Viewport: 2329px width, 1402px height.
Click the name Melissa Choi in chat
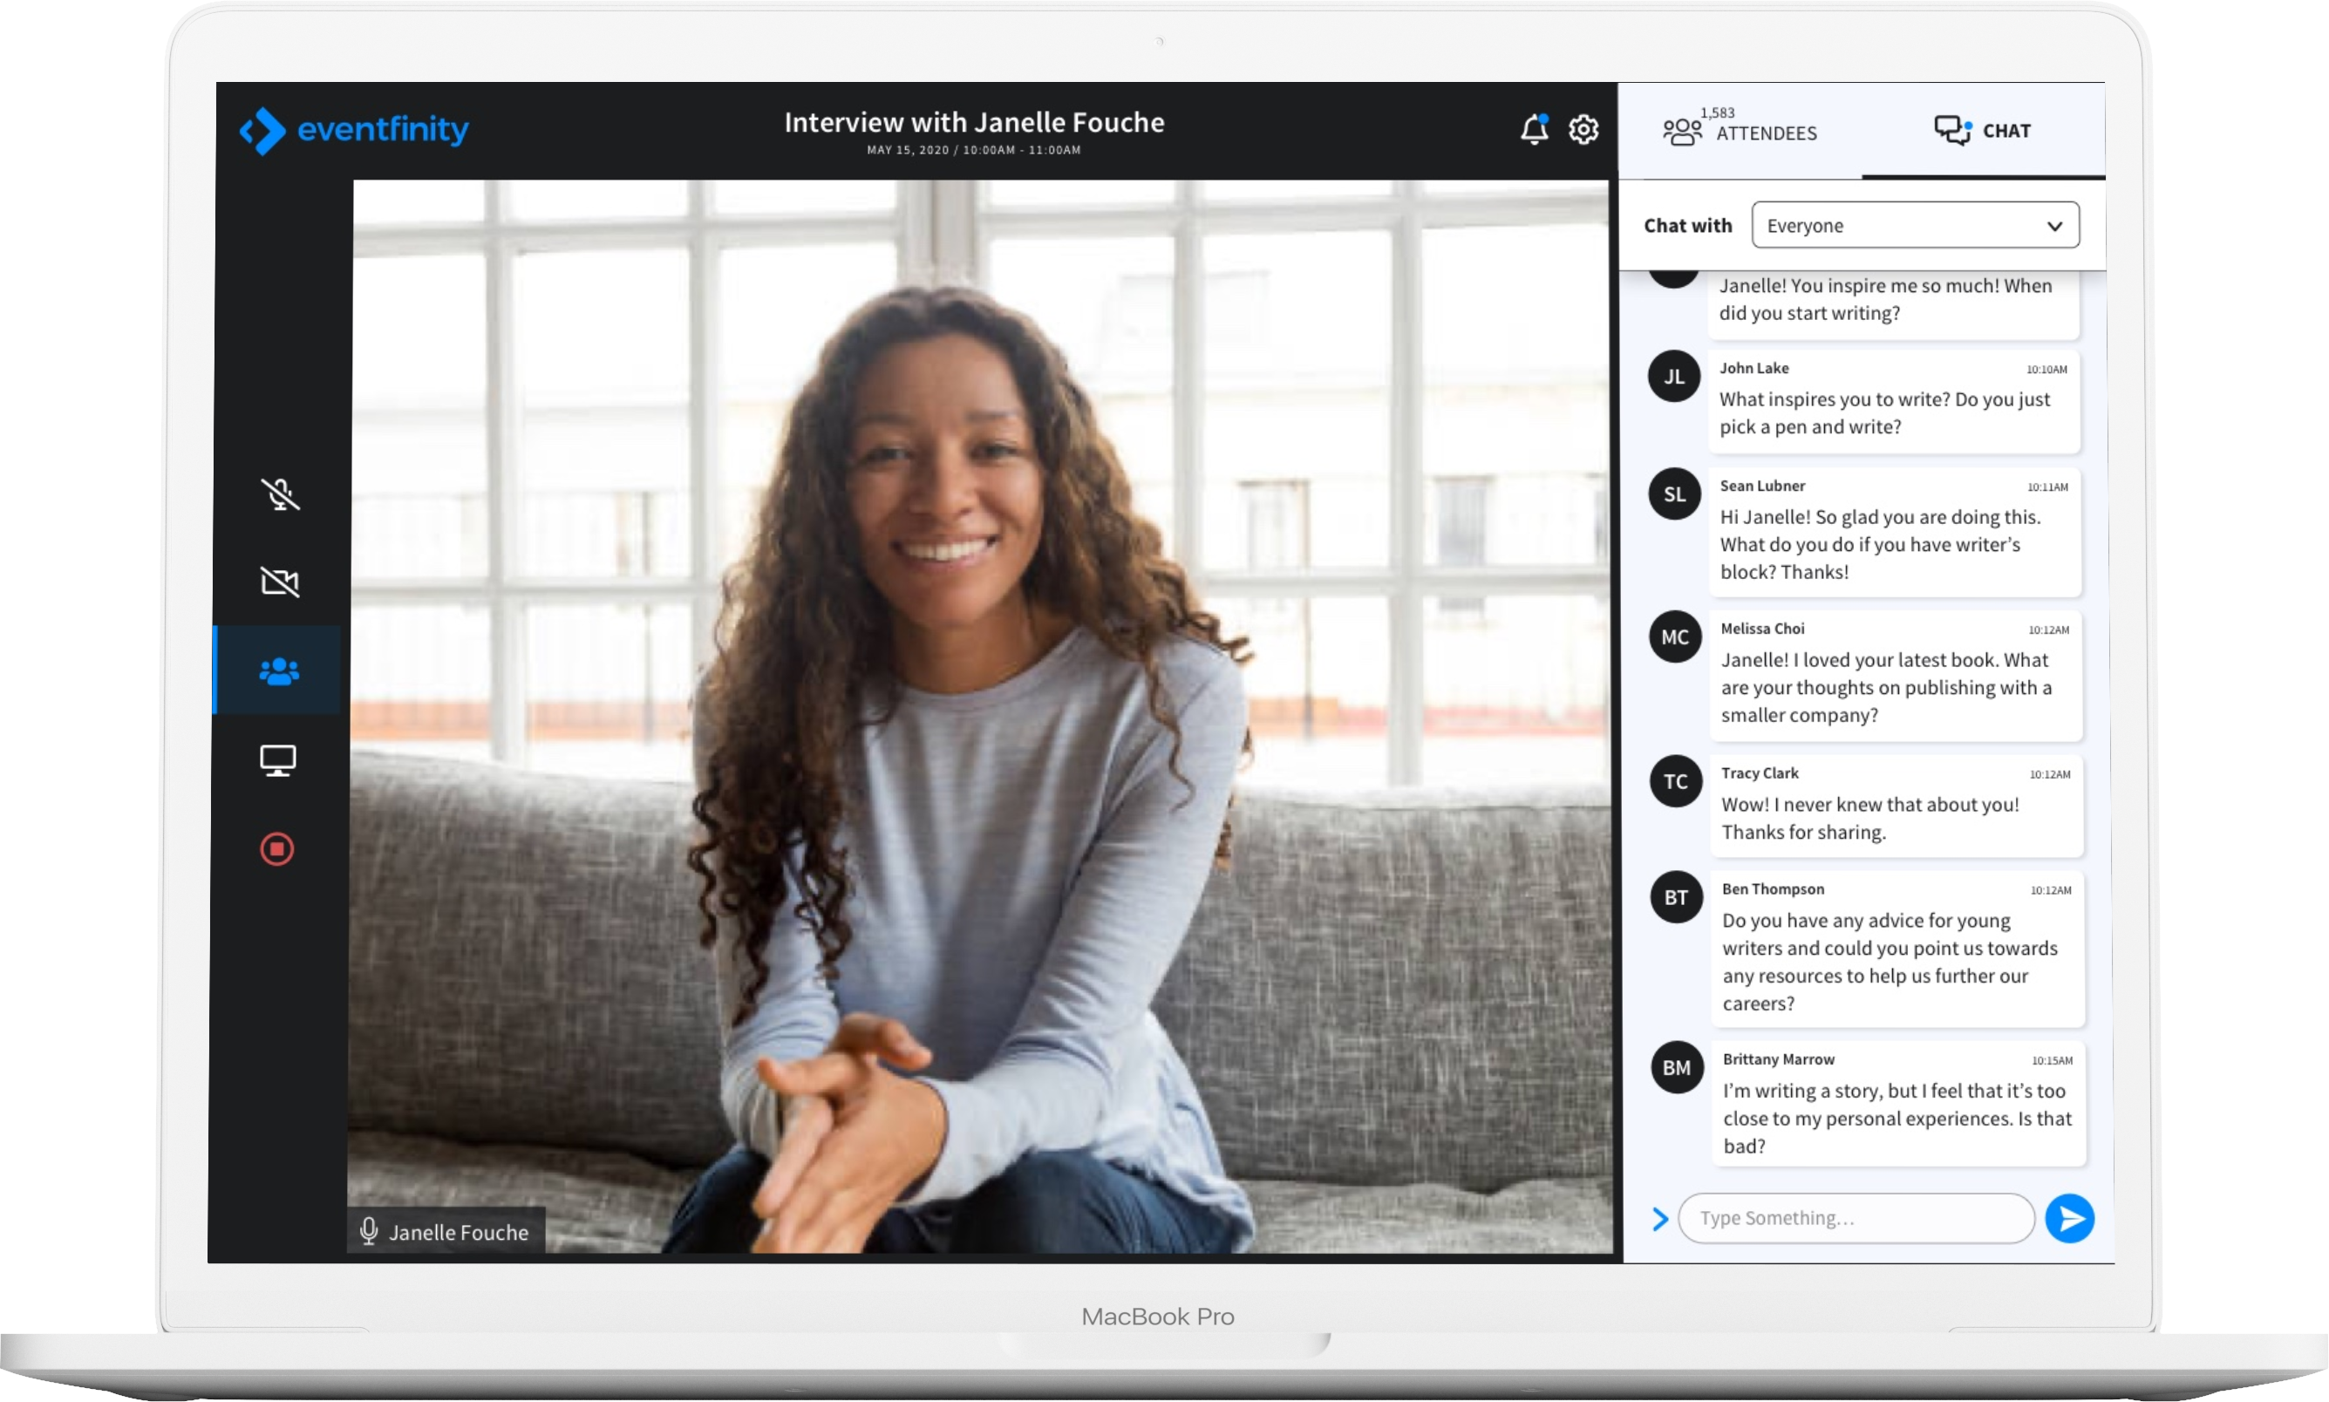pyautogui.click(x=1762, y=629)
